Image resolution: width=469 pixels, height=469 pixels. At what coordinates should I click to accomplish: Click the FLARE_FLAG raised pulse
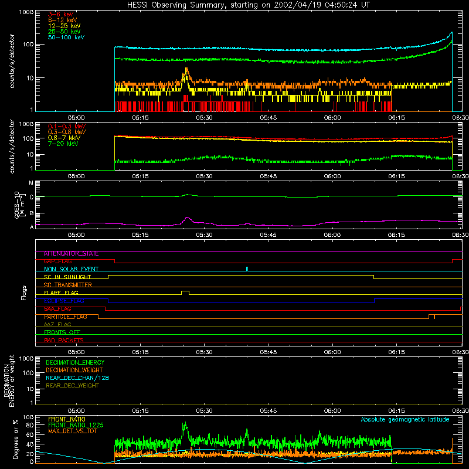[185, 291]
